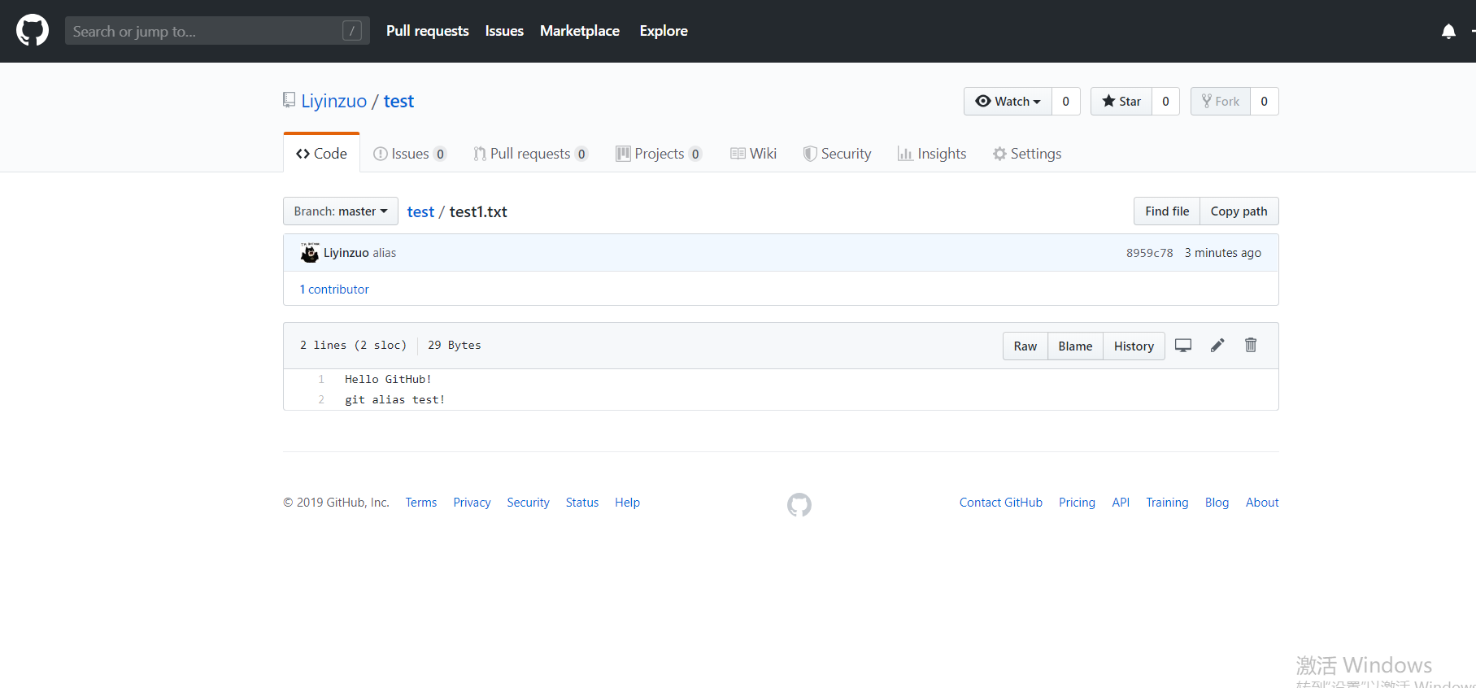
Task: Click the '2 lines (2 sloc)' text
Action: [x=353, y=346]
